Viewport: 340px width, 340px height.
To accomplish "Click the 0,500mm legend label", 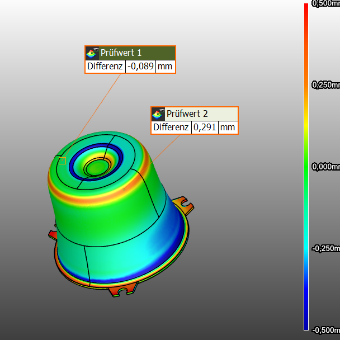I will (x=326, y=3).
